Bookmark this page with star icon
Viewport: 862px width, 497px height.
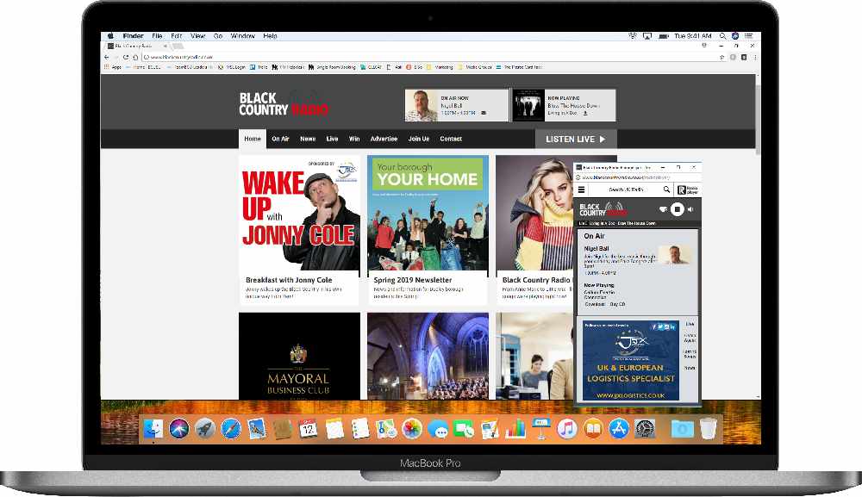tap(721, 57)
